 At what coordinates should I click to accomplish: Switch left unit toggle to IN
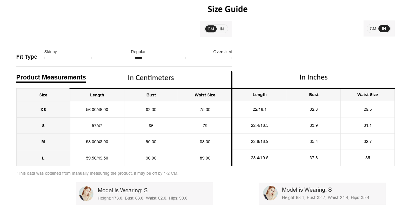(222, 29)
